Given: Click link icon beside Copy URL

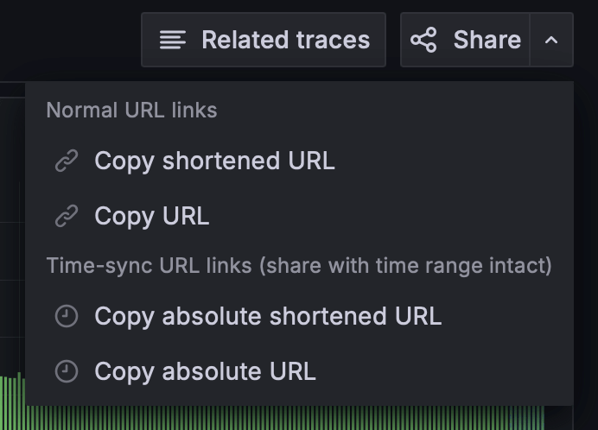Looking at the screenshot, I should point(67,216).
